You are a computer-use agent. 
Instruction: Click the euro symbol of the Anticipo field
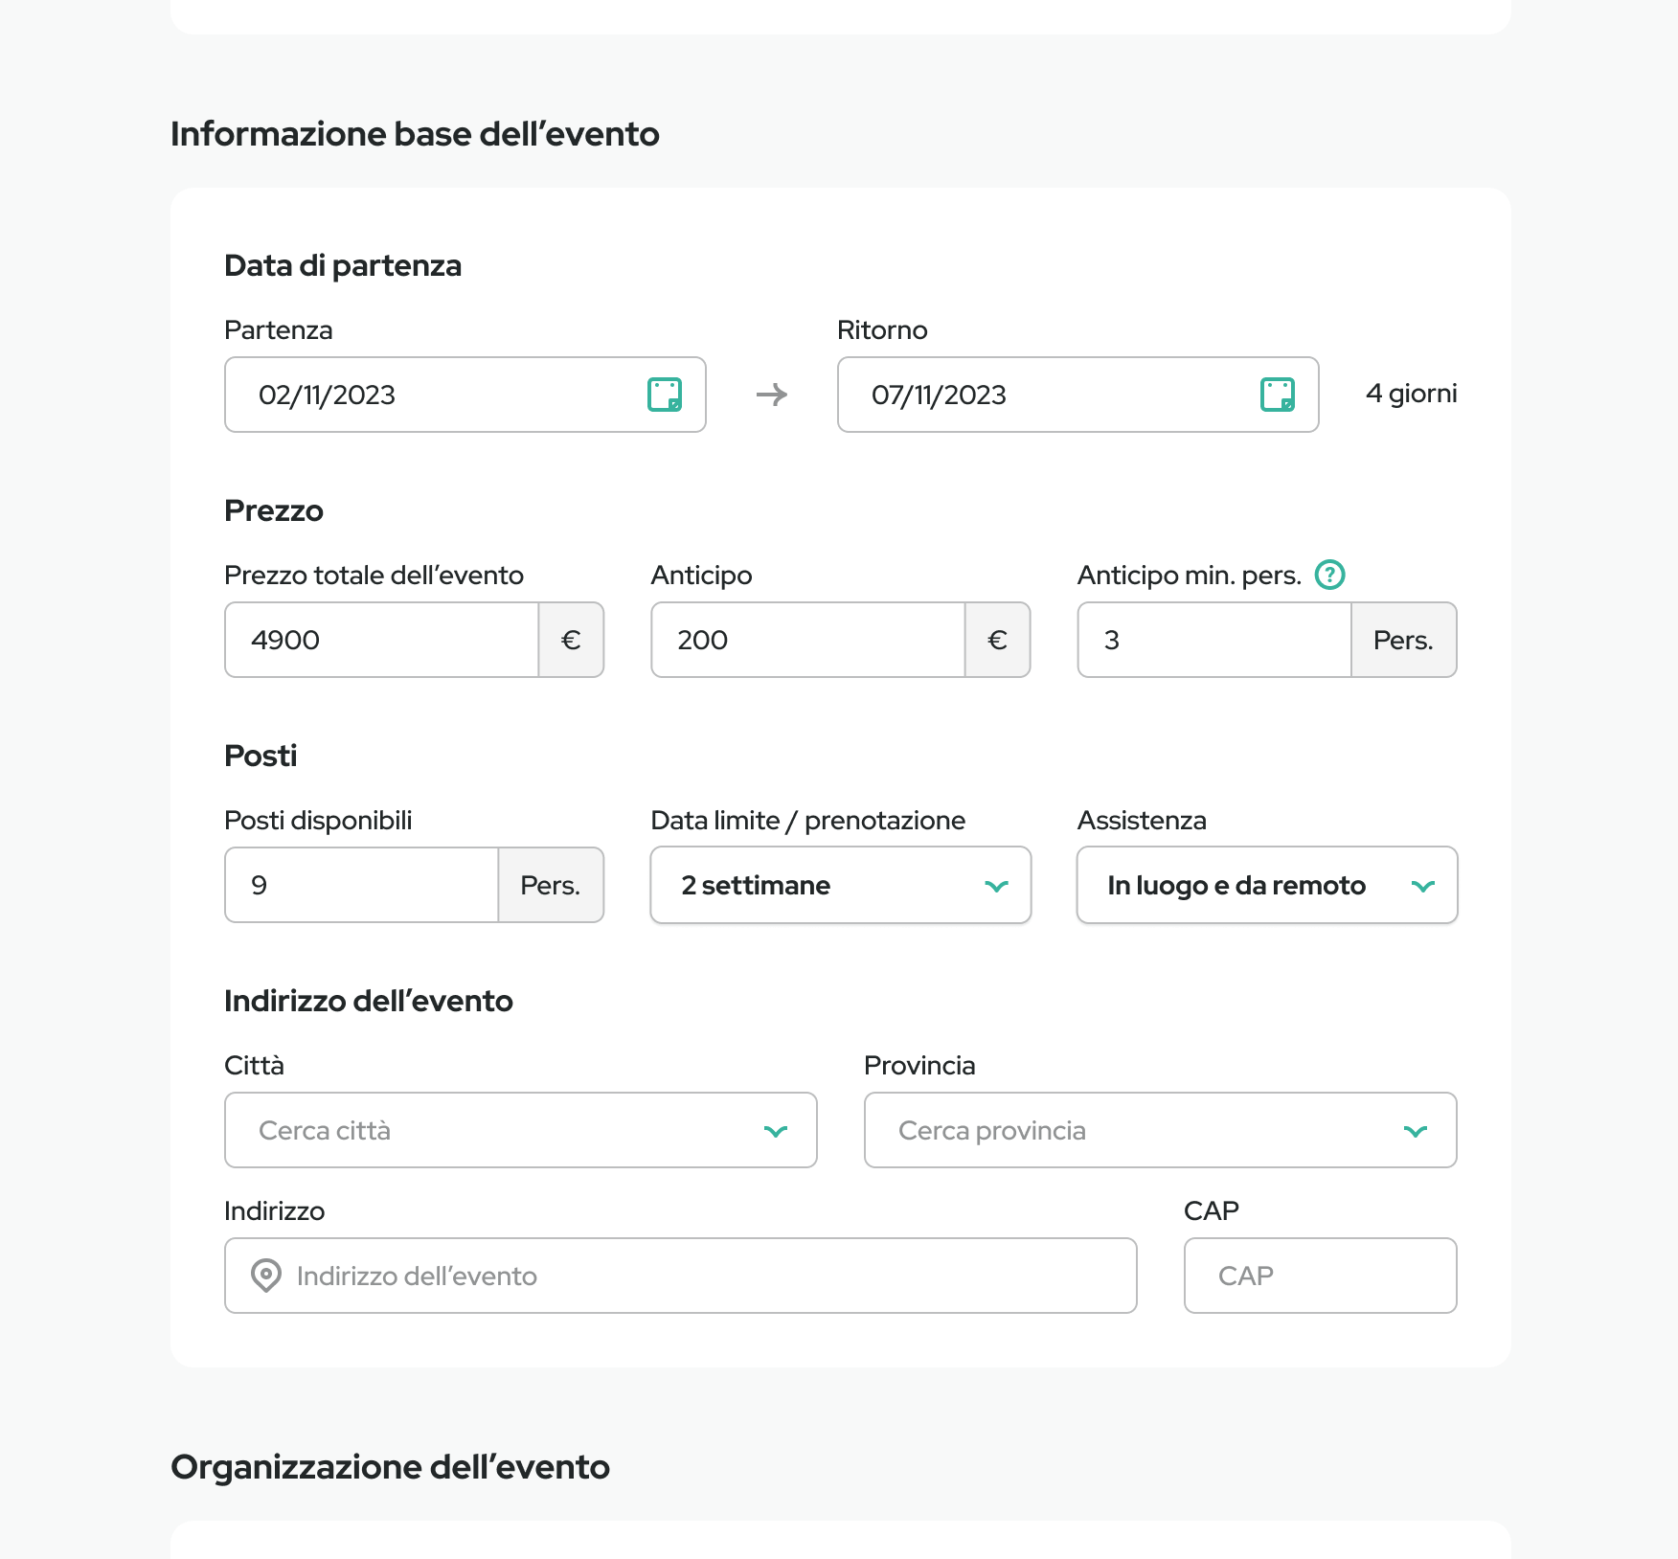click(x=997, y=640)
